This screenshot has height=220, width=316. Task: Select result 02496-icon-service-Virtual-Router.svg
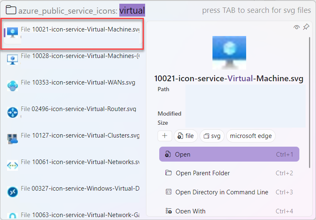(x=72, y=112)
